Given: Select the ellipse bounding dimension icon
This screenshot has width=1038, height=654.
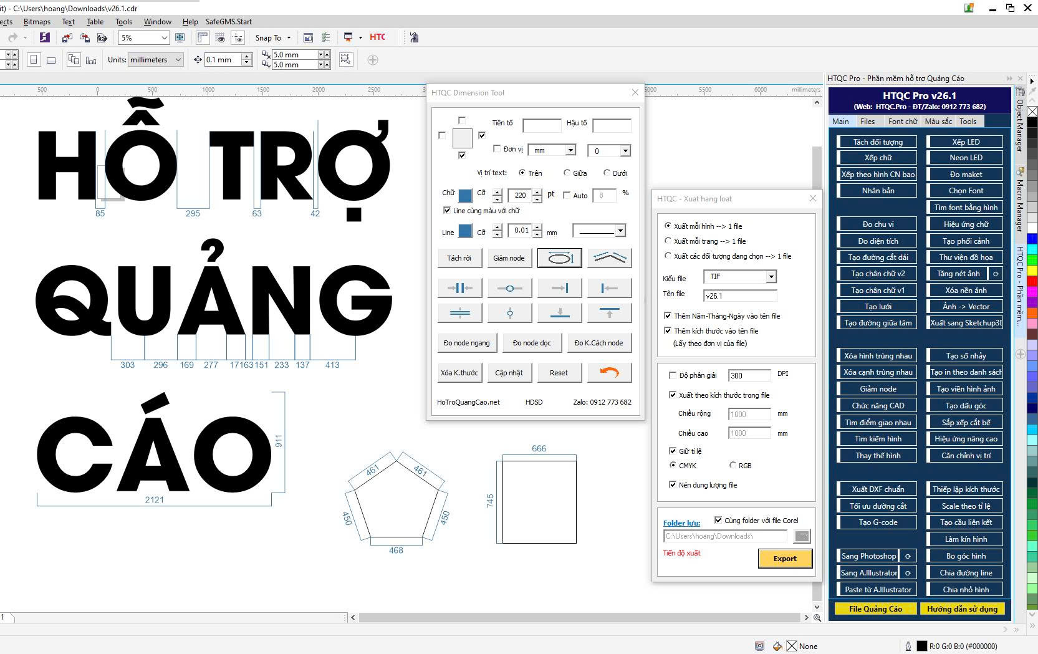Looking at the screenshot, I should pos(559,258).
